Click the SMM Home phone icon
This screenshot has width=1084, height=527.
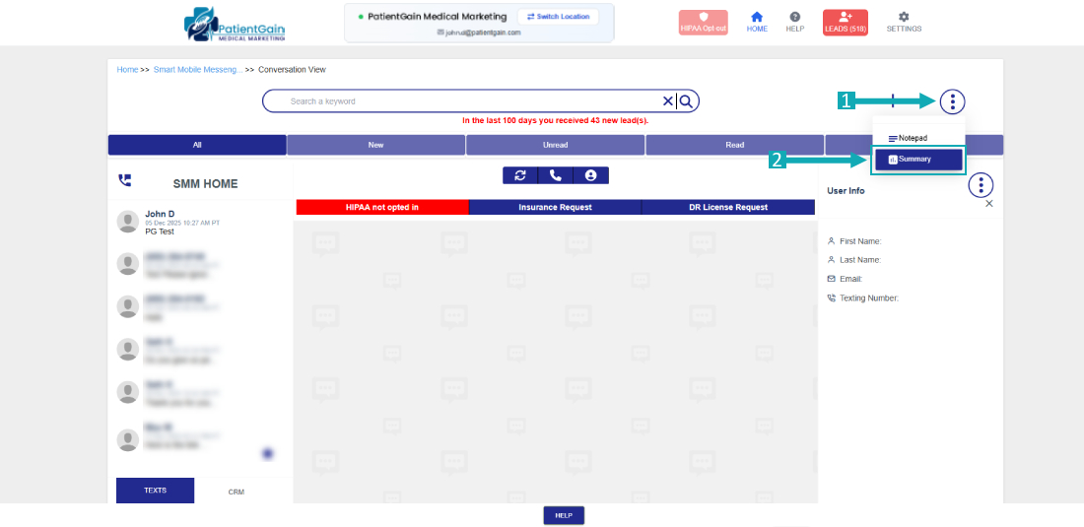(124, 180)
